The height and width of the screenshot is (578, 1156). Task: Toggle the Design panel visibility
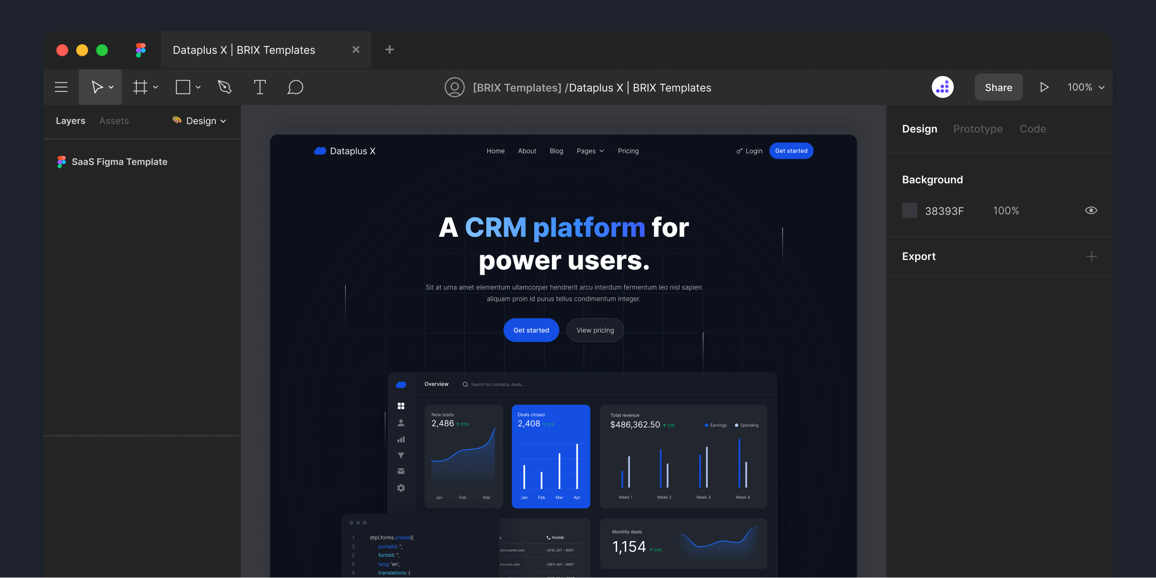pos(919,129)
